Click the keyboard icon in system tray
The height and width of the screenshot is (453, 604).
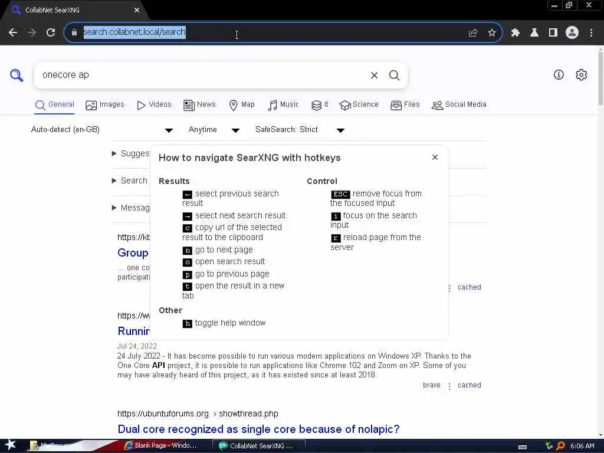pyautogui.click(x=523, y=447)
